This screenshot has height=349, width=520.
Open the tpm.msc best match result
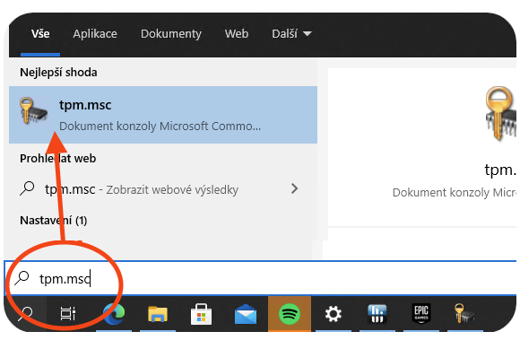pos(163,115)
